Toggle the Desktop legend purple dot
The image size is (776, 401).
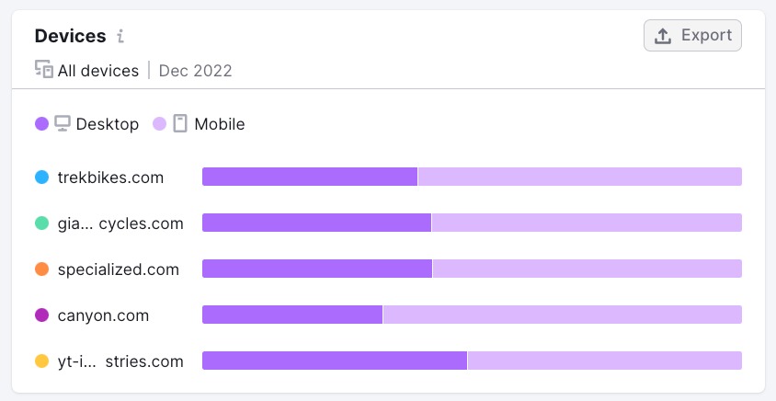click(x=41, y=124)
